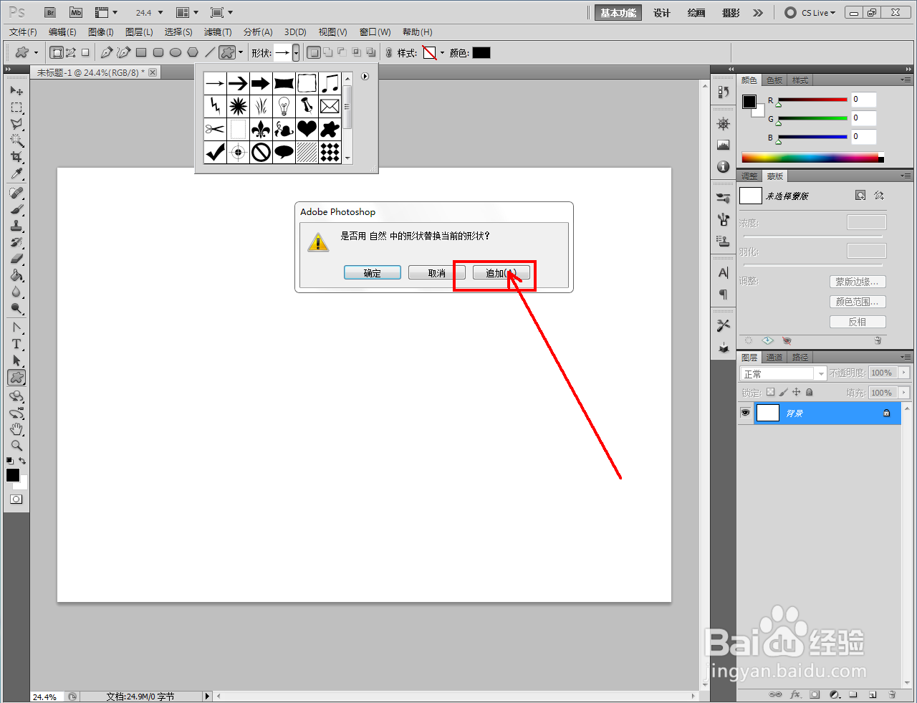
Task: Open the 样式 style picker dropdown
Action: coord(442,53)
